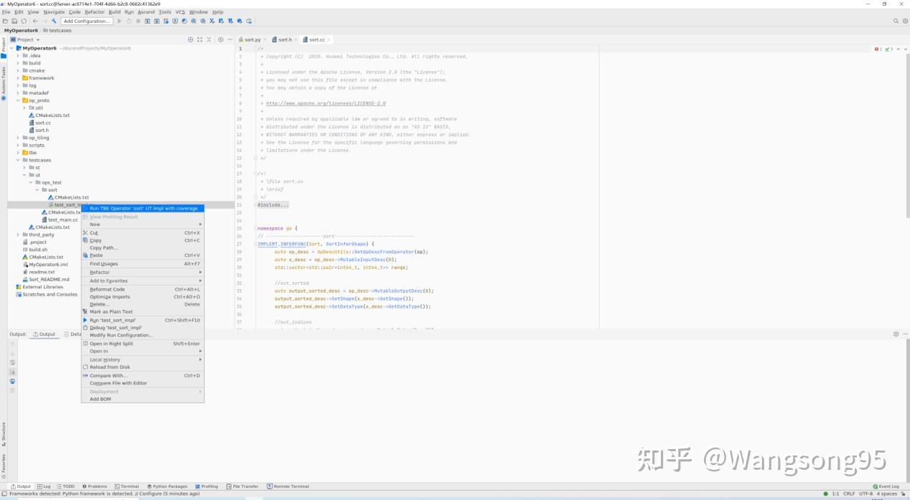Collapse the testcases folder
The height and width of the screenshot is (500, 910).
coord(18,160)
